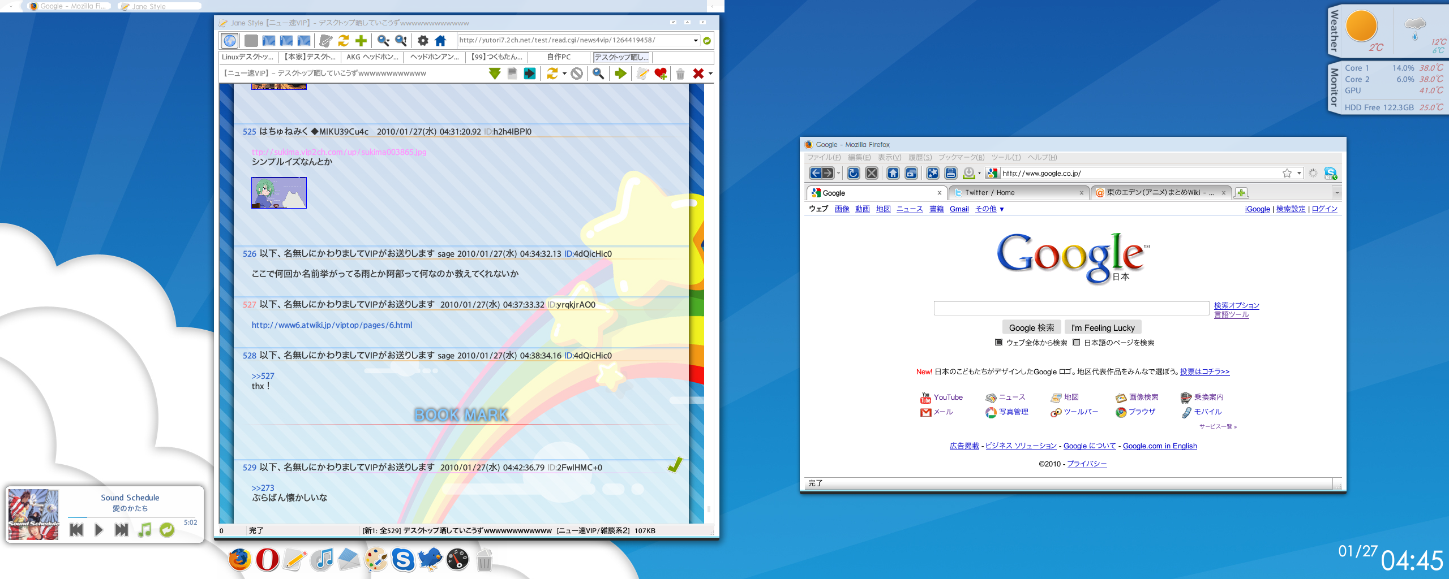1449x579 pixels.
Task: Click the Skype icon in Firefox toolbar
Action: [1331, 173]
